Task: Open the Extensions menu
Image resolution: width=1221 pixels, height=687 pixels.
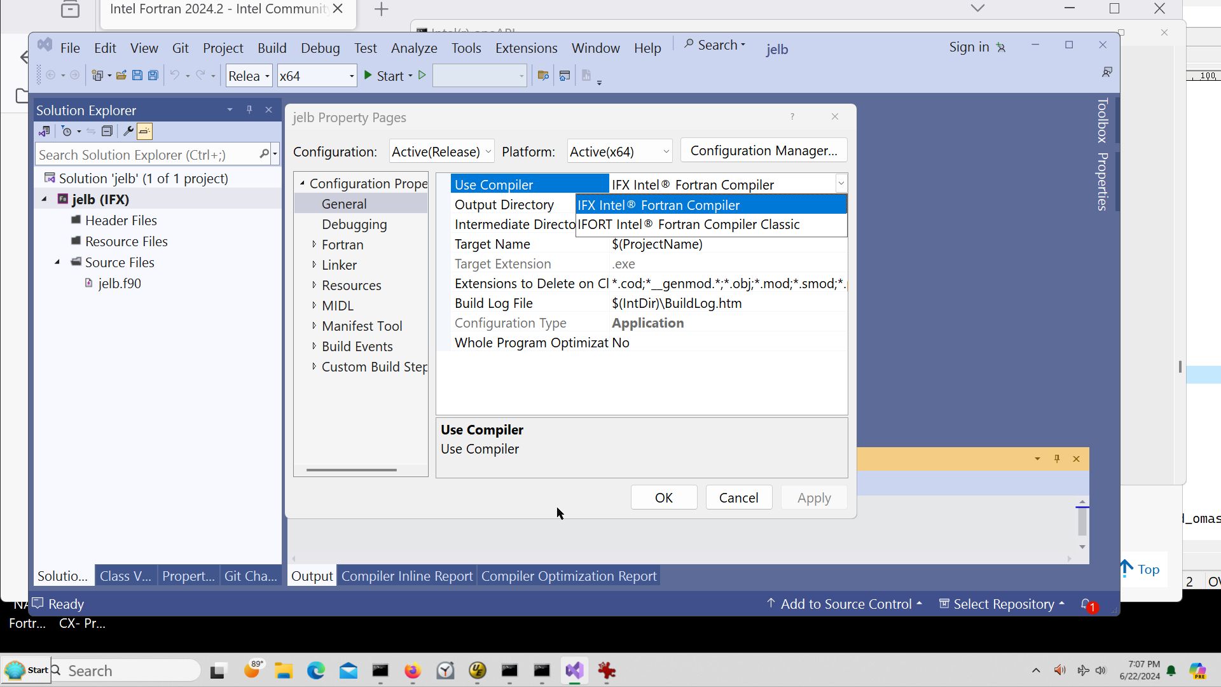Action: 526,48
